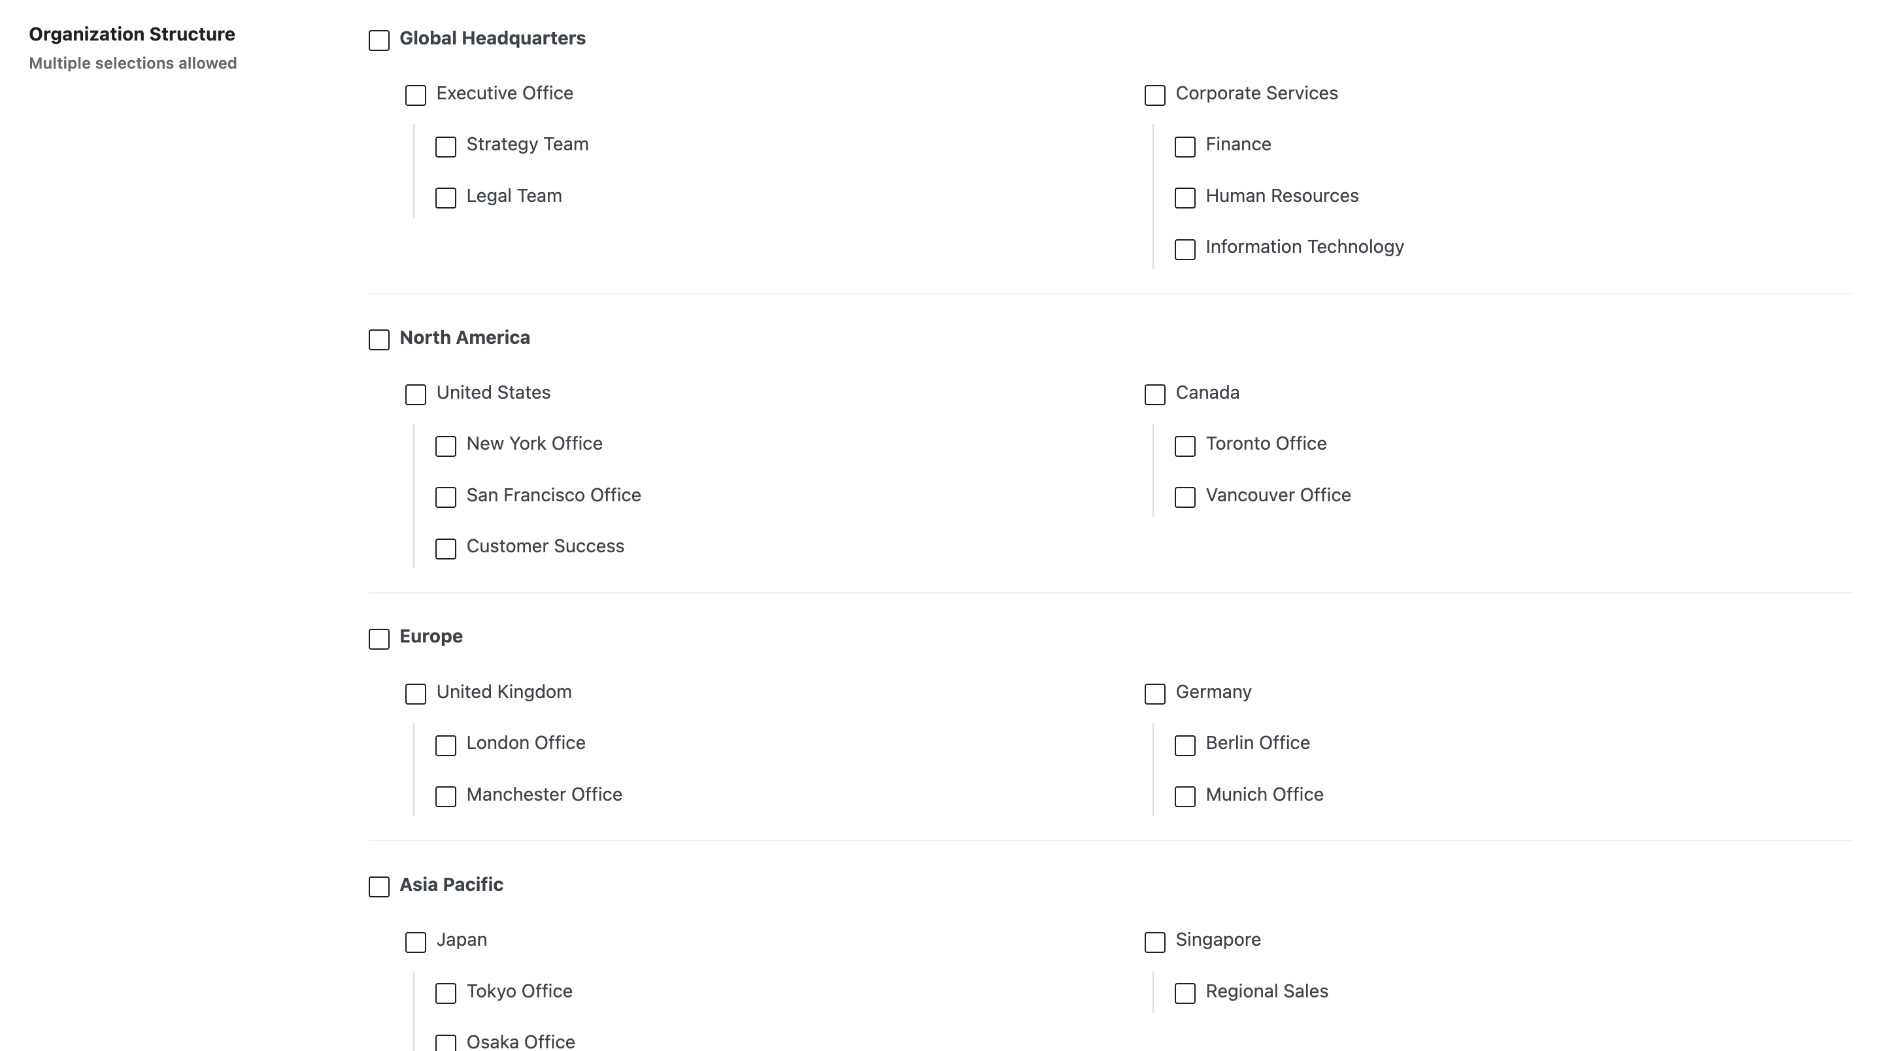The image size is (1884, 1051).
Task: Select the United States checkbox
Action: [415, 395]
